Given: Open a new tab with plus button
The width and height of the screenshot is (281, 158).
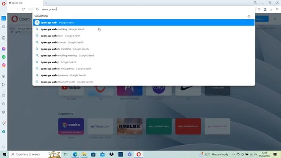Looking at the screenshot, I should [x=46, y=3].
